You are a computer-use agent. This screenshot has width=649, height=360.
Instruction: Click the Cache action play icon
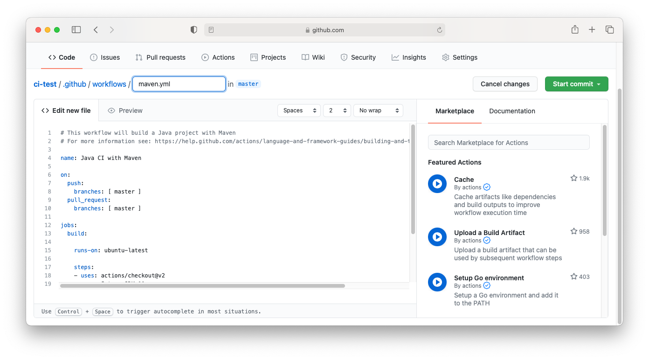[x=437, y=184]
